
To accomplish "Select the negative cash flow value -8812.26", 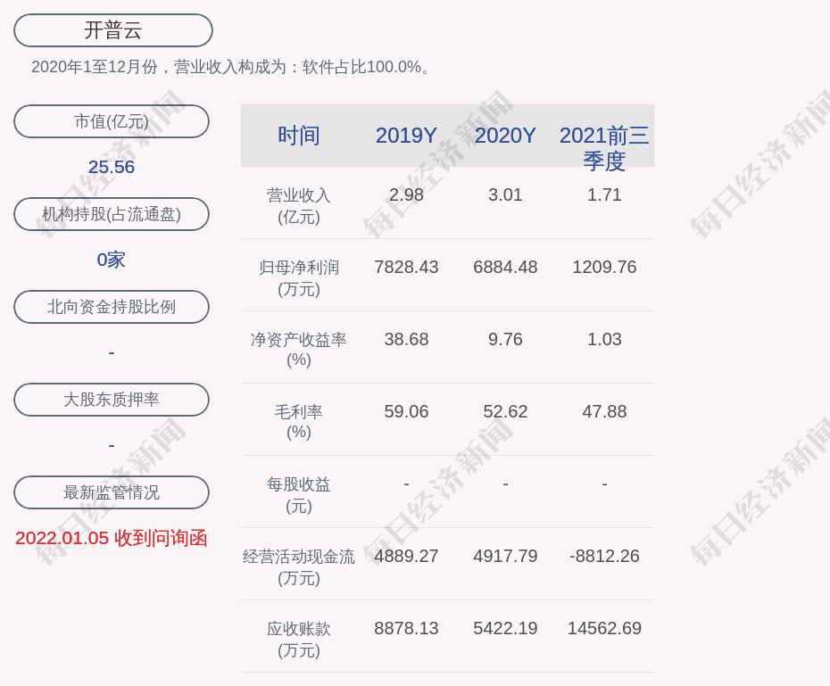I will point(604,556).
